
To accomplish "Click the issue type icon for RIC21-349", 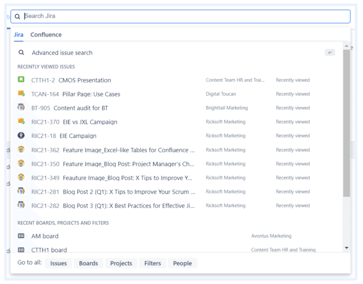I will [x=21, y=177].
